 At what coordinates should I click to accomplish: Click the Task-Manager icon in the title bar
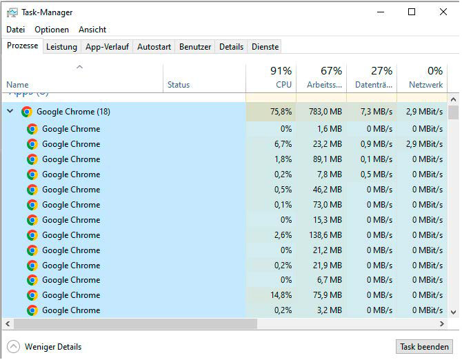click(12, 12)
